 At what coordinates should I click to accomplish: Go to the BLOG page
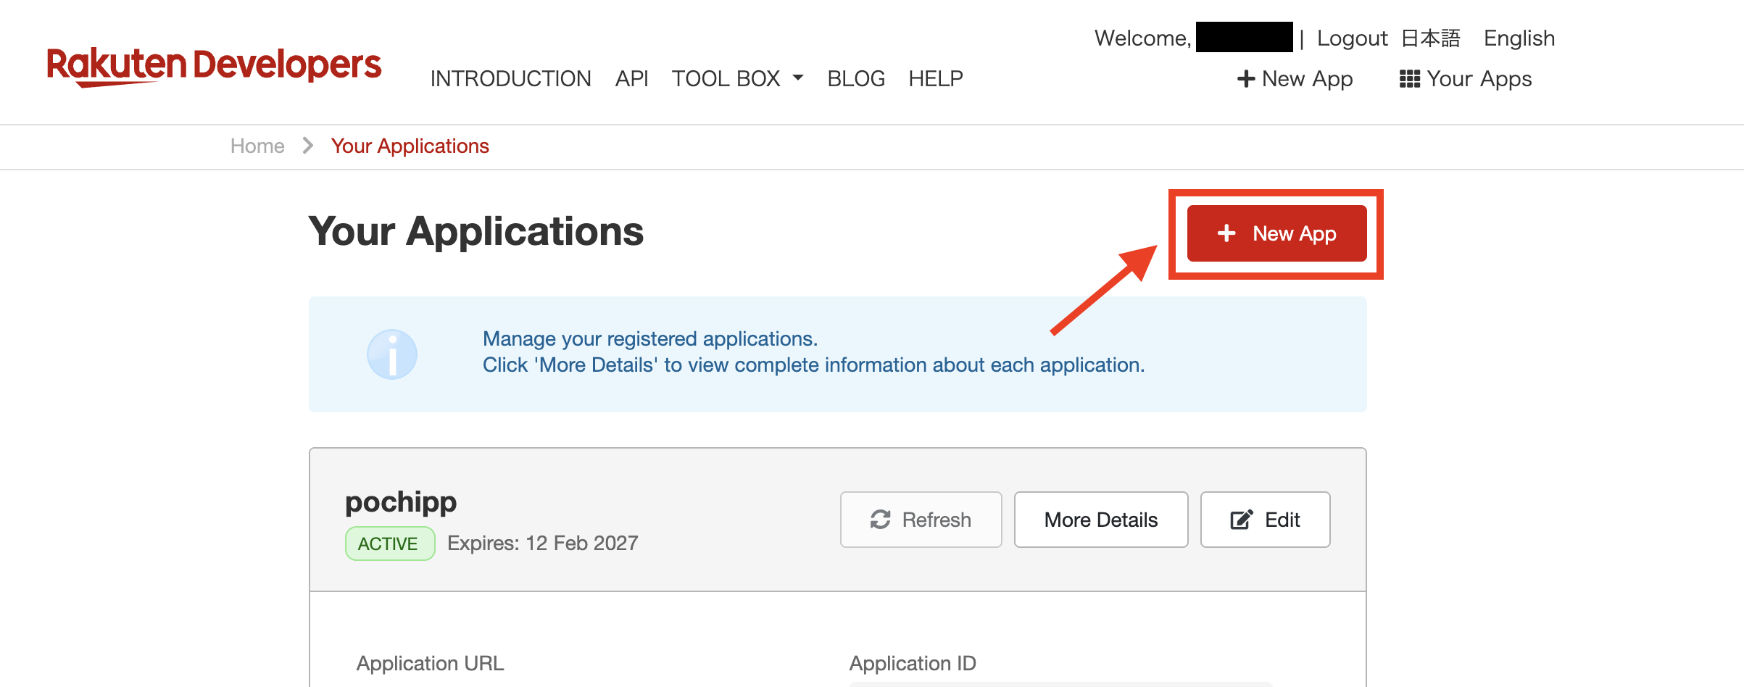point(856,78)
